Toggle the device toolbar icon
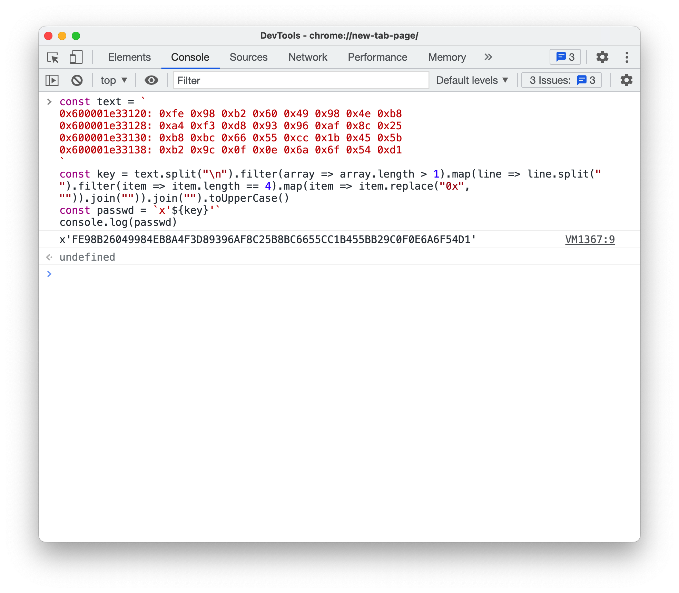The width and height of the screenshot is (679, 593). [76, 57]
